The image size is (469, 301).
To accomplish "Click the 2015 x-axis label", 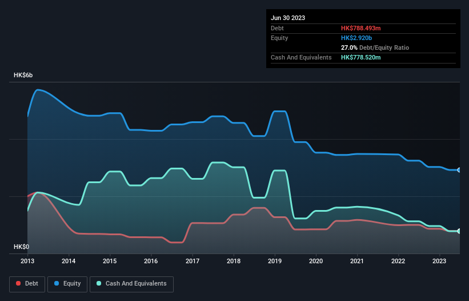I will (110, 261).
